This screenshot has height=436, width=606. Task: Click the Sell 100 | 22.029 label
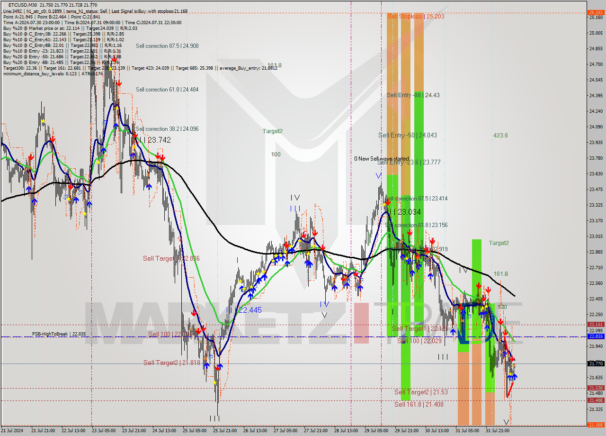[419, 341]
